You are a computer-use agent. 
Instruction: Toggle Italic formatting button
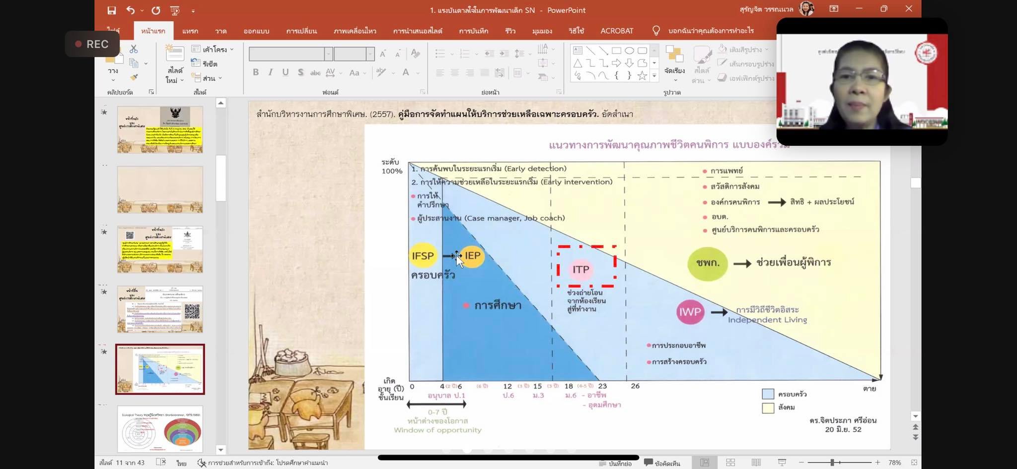tap(271, 72)
